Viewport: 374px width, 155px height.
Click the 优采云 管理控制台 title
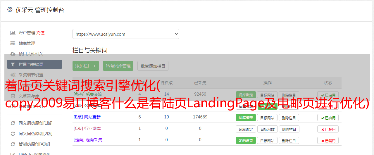(40, 10)
